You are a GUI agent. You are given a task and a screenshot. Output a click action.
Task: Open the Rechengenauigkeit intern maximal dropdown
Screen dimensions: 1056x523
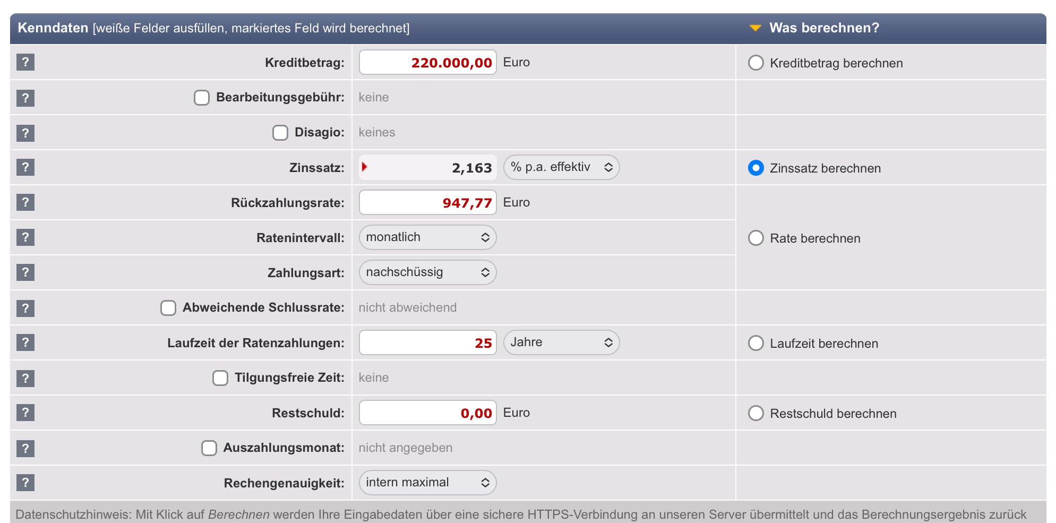(427, 483)
